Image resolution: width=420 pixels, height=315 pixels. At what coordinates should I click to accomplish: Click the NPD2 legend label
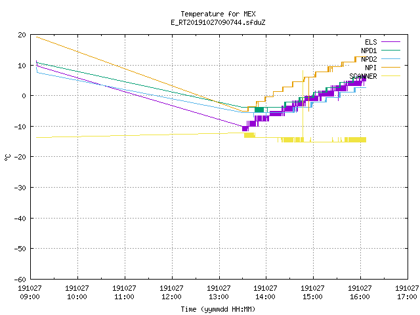tap(369, 59)
